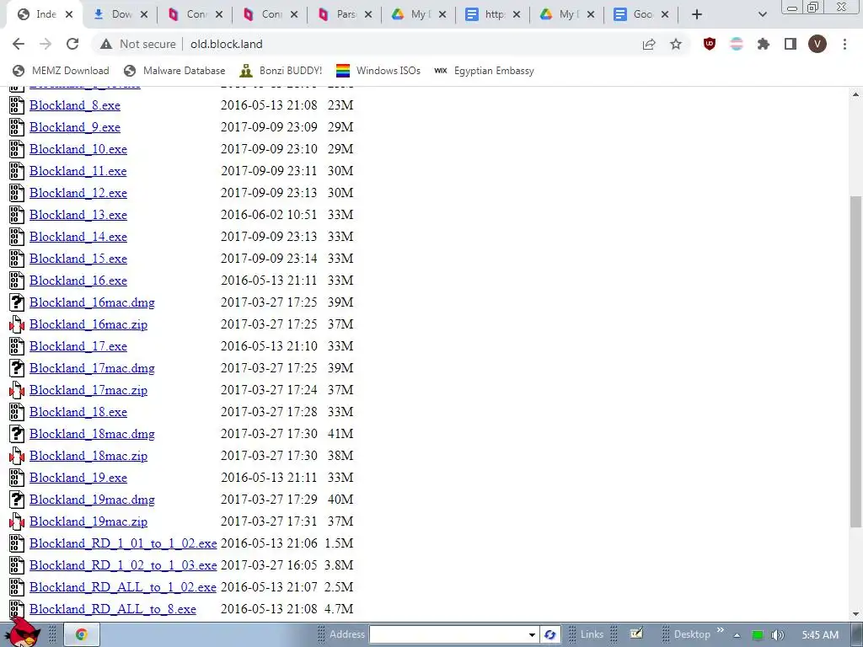Click the green network tray icon
Screen dimensions: 863x647
coord(758,635)
